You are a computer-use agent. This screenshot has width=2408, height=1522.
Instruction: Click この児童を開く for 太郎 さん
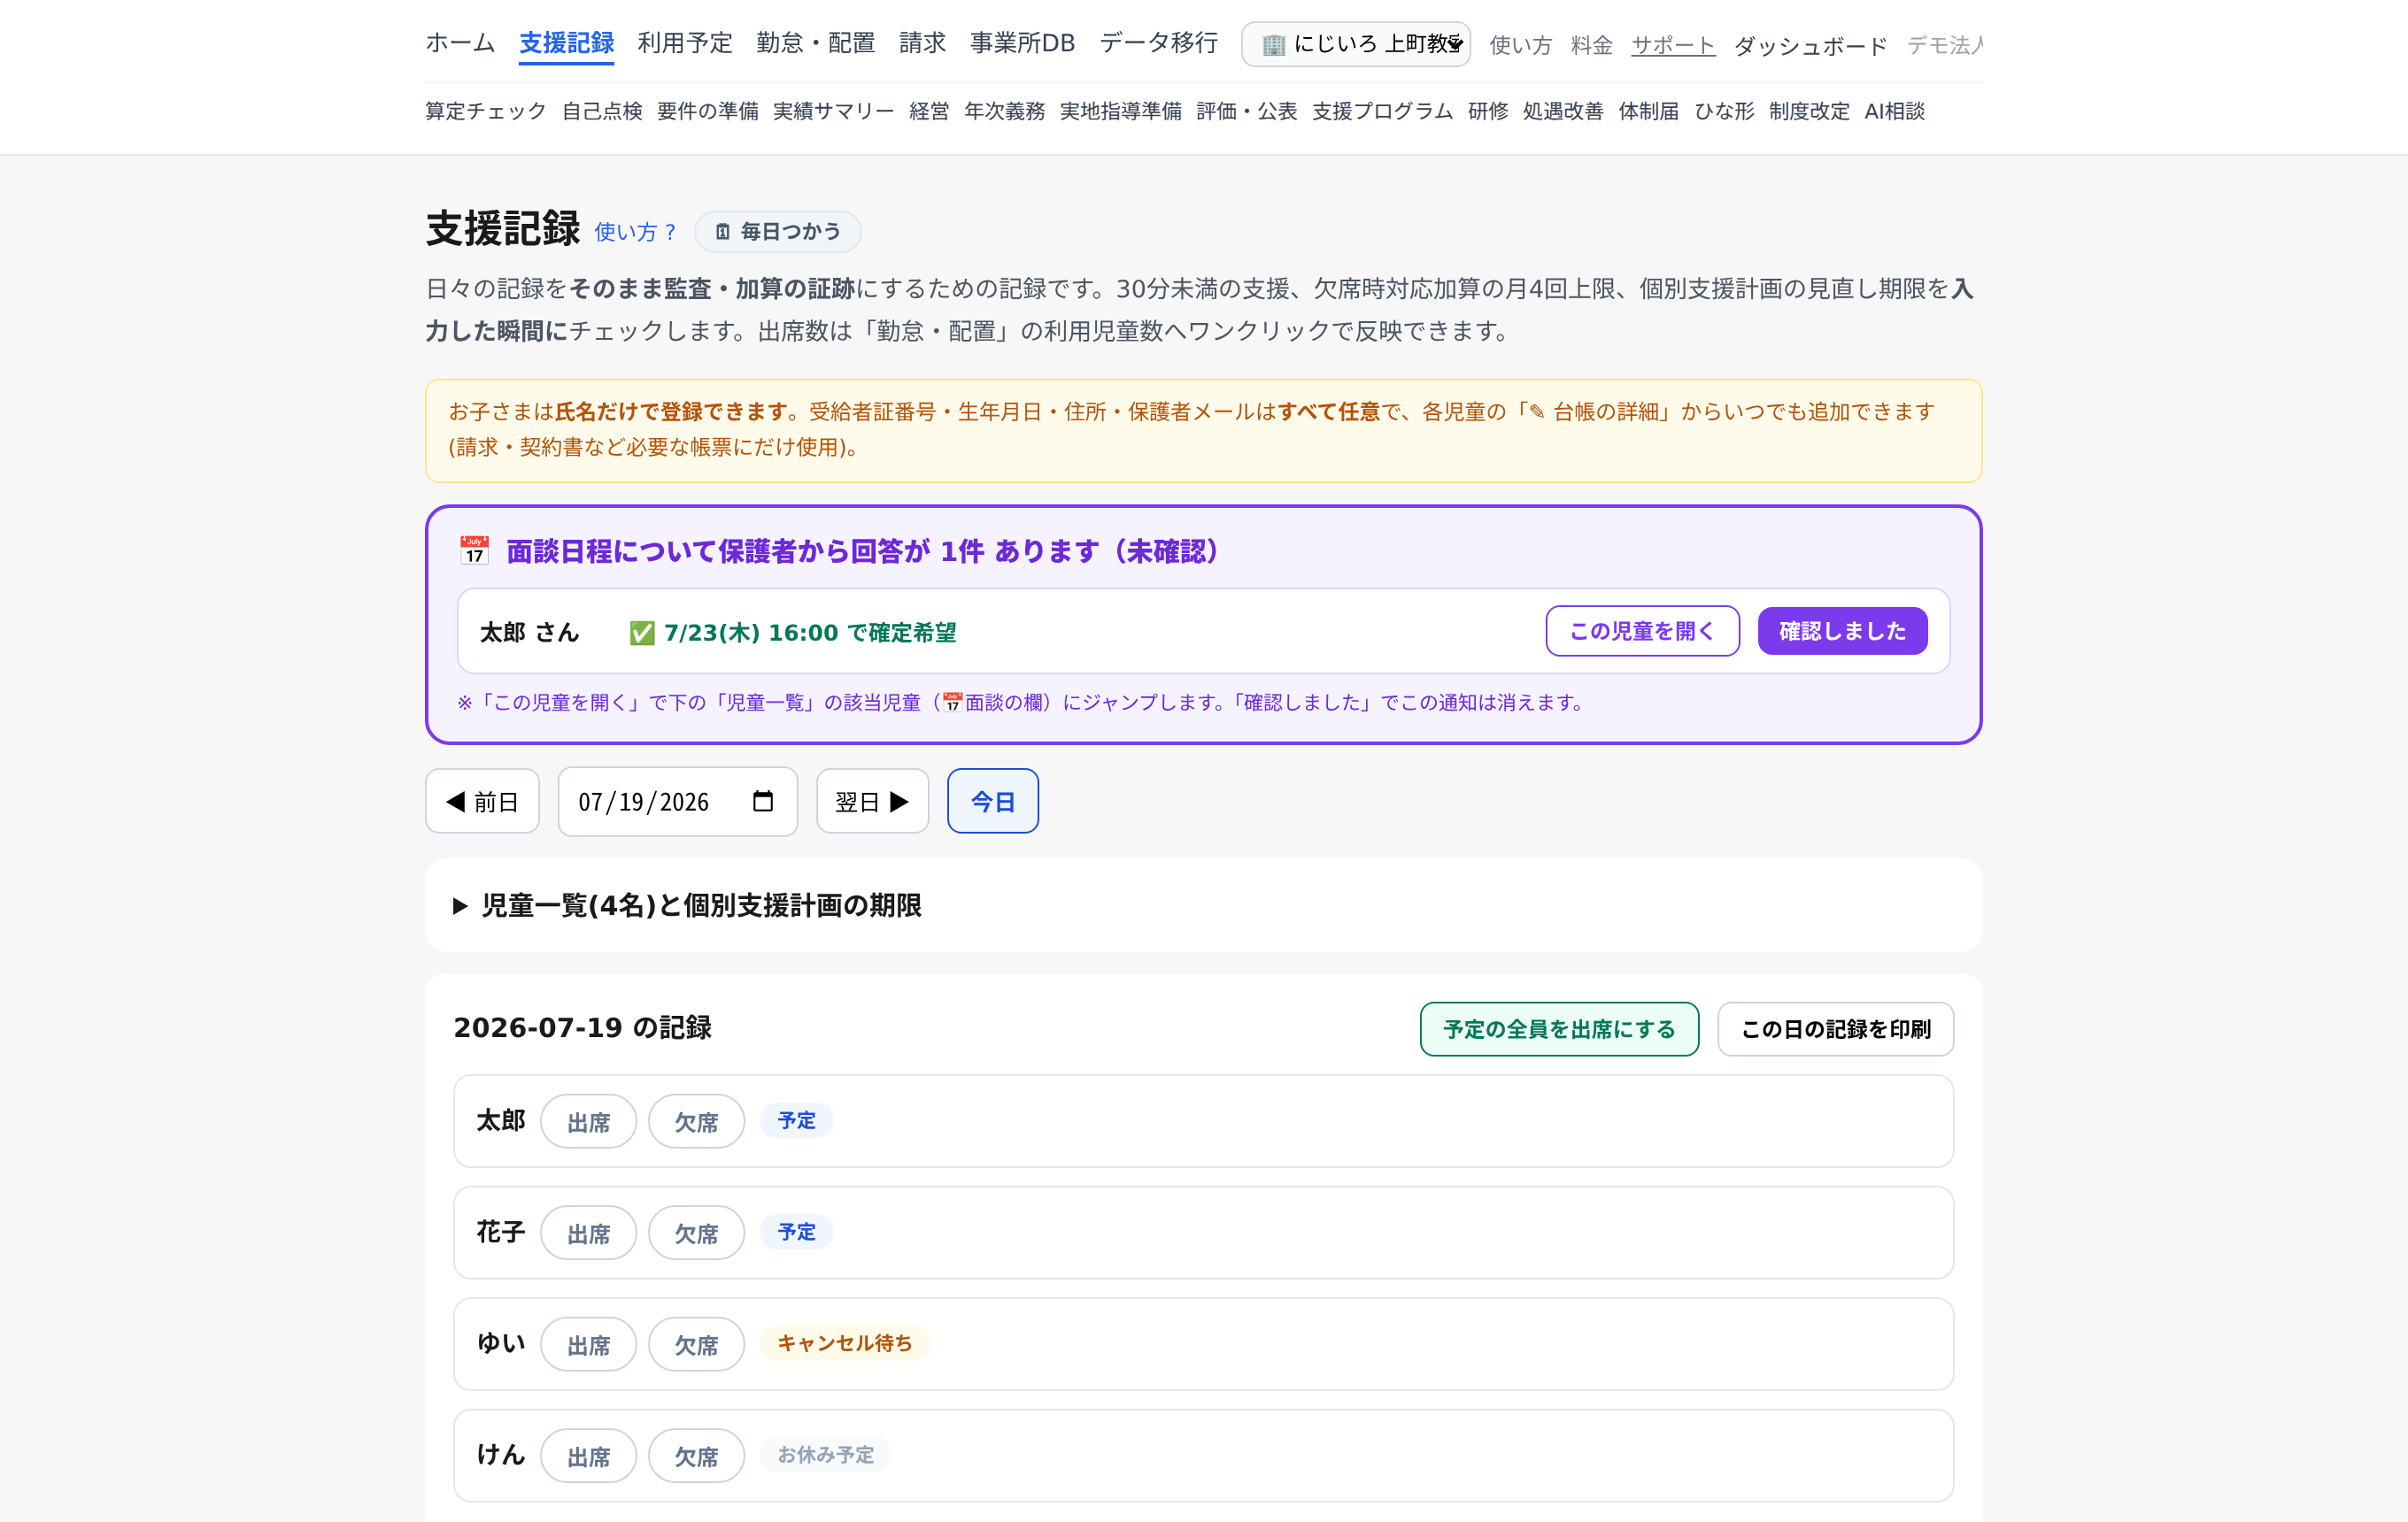1642,631
